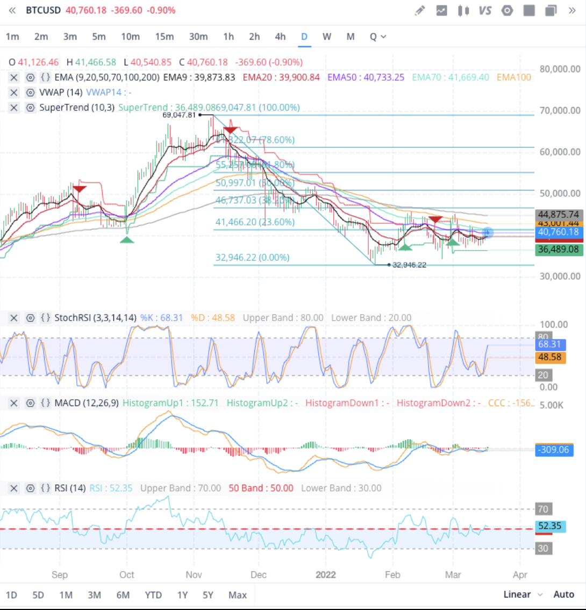Remove the MACD indicator
Image resolution: width=586 pixels, height=610 pixels.
click(x=14, y=402)
